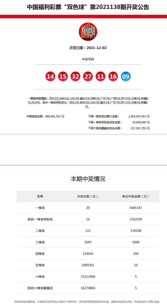Image resolution: width=167 pixels, height=307 pixels.
Task: Select the 一等奖 row label
Action: pos(40,208)
